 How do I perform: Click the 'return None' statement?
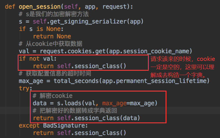[52, 36]
